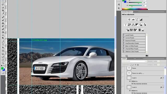Click the foreground color swatch in toolbar
This screenshot has height=94, width=167.
tap(2, 68)
